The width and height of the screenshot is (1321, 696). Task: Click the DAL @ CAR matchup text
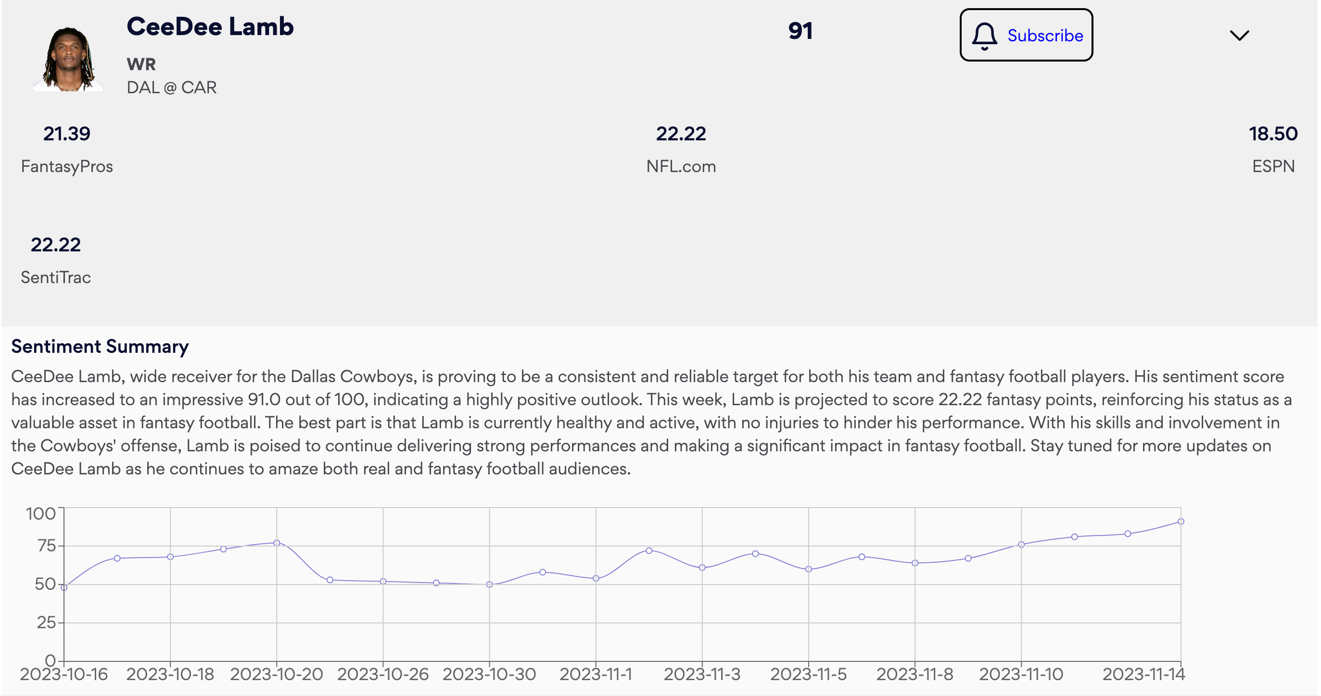pyautogui.click(x=171, y=87)
